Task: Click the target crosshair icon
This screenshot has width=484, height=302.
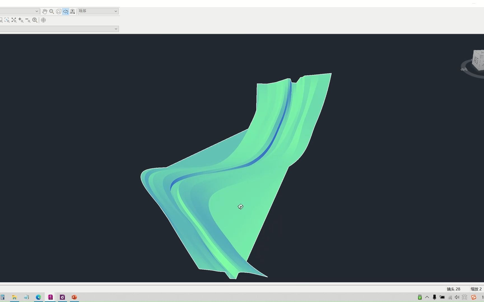Action: (43, 20)
